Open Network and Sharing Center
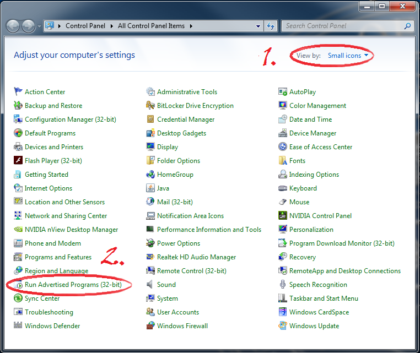This screenshot has height=353, width=420. (x=66, y=216)
